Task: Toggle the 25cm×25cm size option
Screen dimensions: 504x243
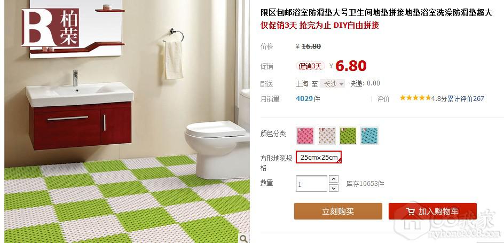Action: [x=319, y=157]
